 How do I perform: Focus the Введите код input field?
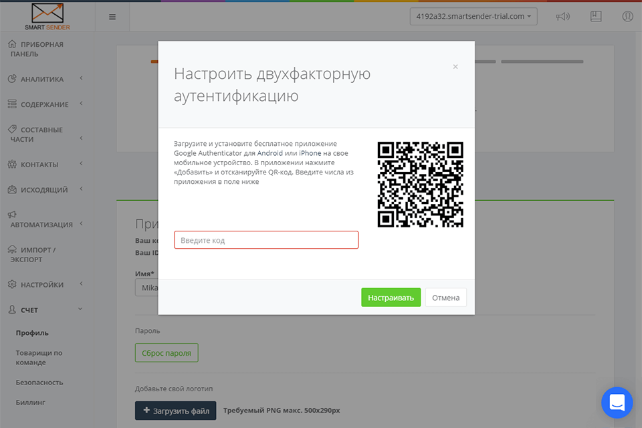pos(266,240)
